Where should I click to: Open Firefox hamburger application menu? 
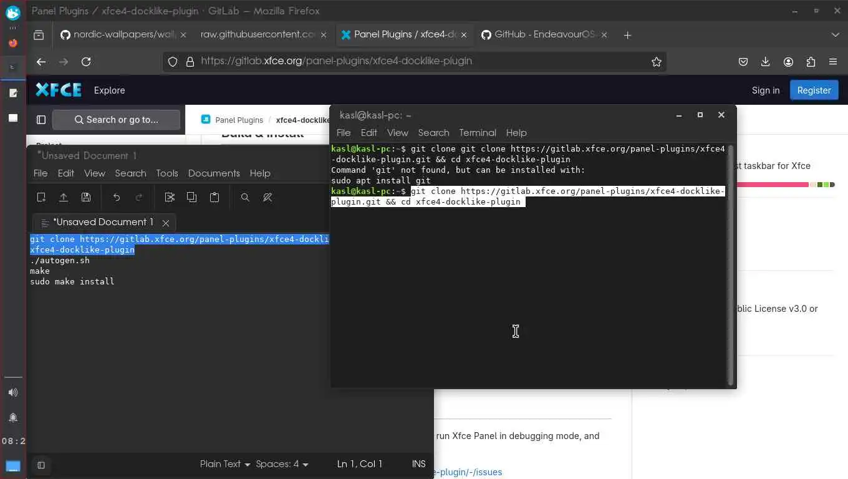point(833,61)
